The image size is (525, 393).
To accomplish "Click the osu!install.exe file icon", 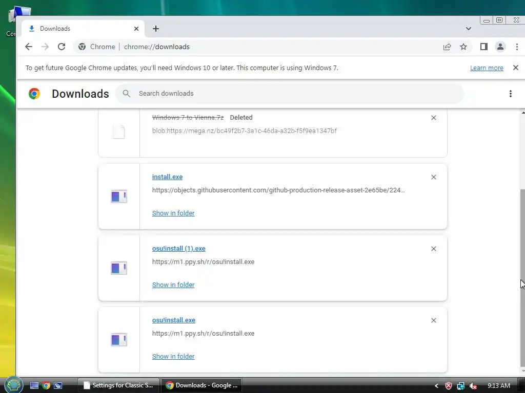I will pyautogui.click(x=119, y=340).
